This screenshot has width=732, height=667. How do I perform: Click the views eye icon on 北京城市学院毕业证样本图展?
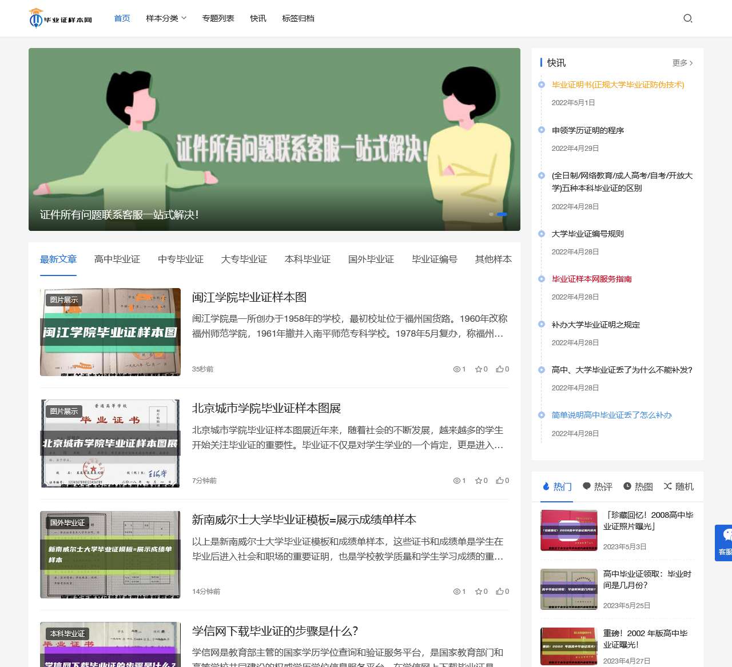457,481
